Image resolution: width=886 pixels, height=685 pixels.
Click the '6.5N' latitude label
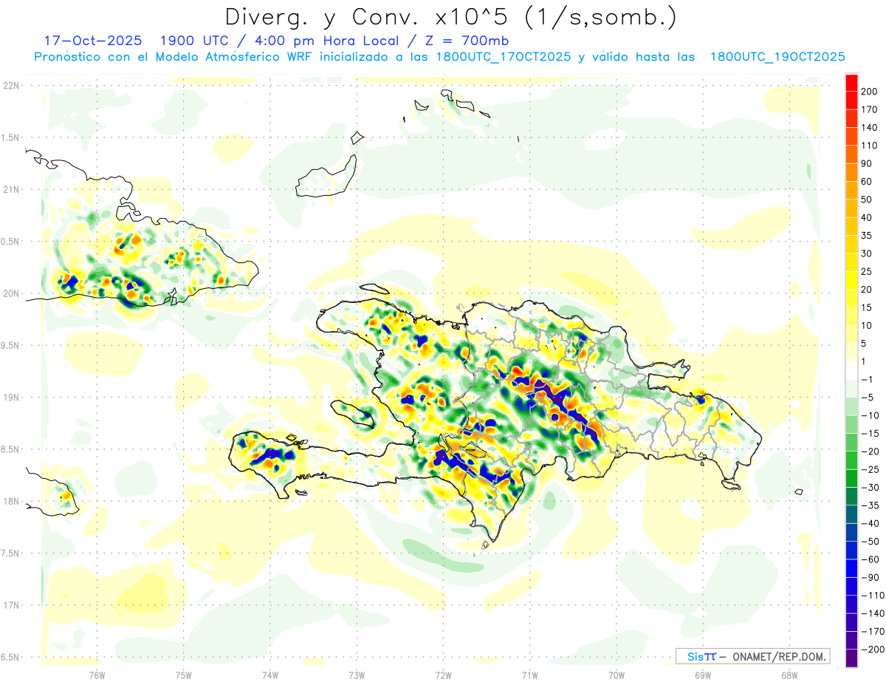tap(10, 658)
